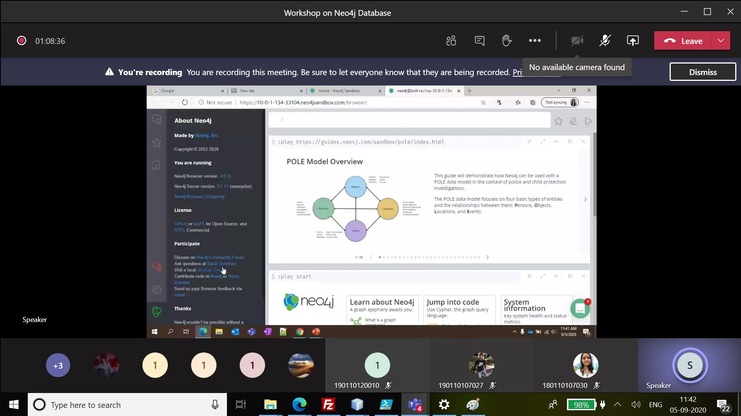Viewport: 741px width, 416px height.
Task: Open the Show participants panel
Action: [451, 41]
